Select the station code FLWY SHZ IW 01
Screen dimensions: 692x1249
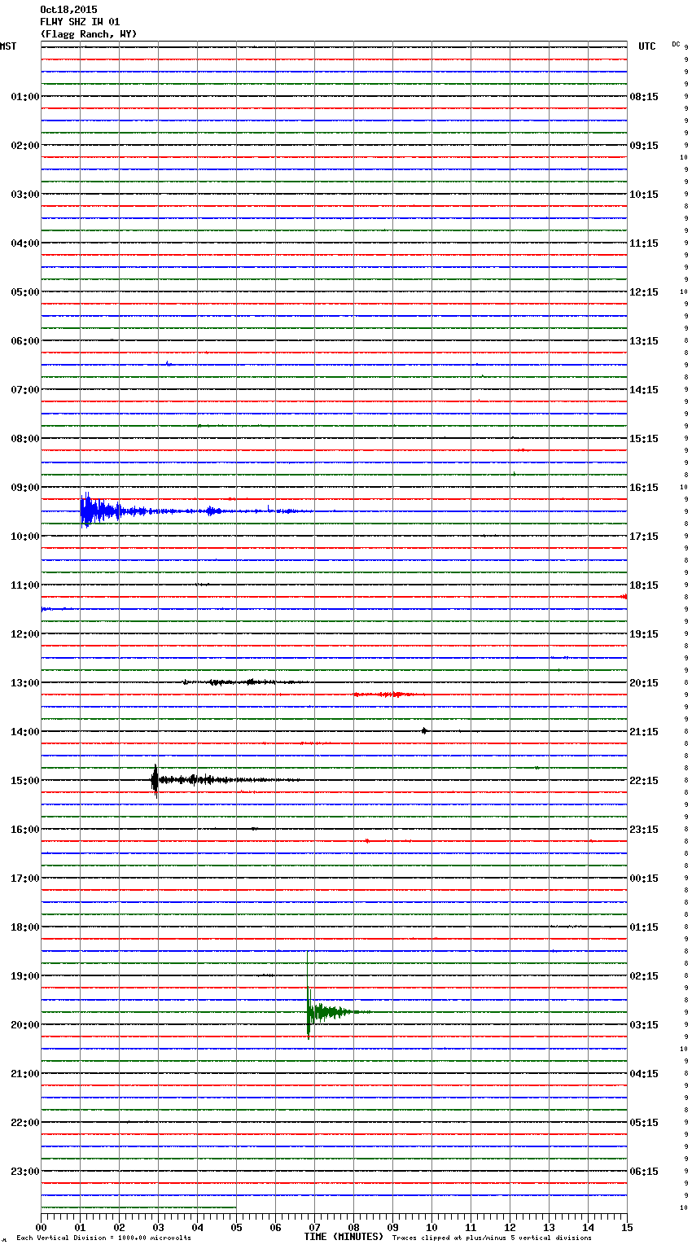(x=80, y=22)
